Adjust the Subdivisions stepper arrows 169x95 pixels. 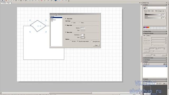[84, 35]
